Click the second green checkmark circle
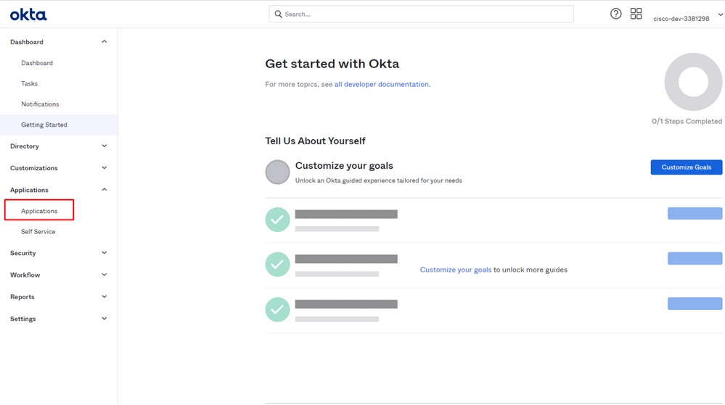 click(277, 264)
